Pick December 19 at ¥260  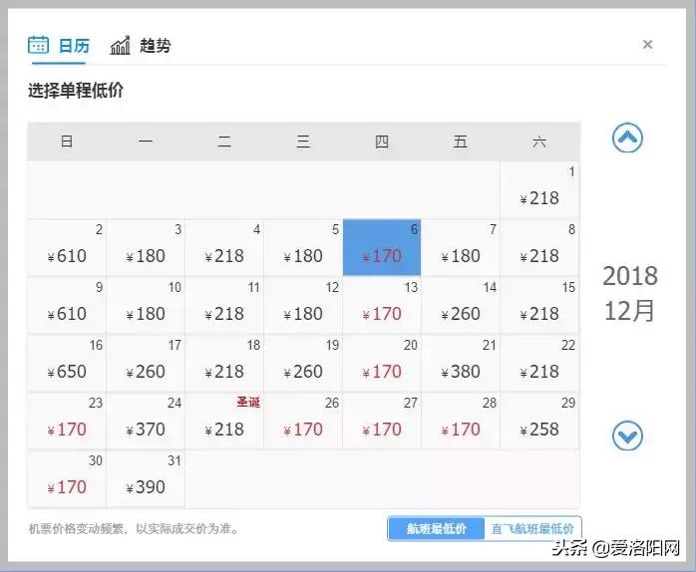pyautogui.click(x=303, y=363)
